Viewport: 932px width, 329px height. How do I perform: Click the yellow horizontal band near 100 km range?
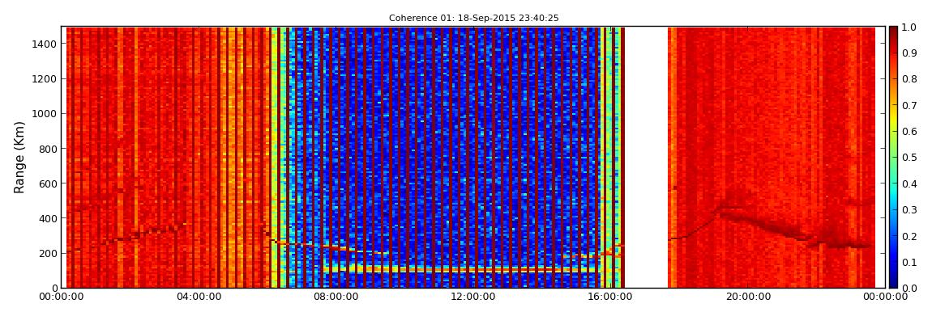point(463,269)
